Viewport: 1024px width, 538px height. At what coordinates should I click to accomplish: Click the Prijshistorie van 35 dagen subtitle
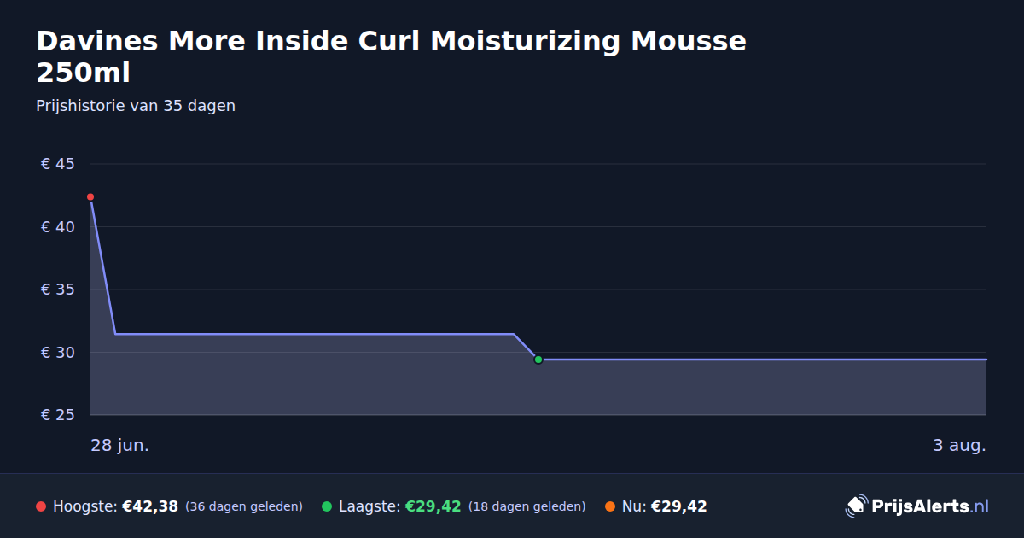tap(136, 106)
